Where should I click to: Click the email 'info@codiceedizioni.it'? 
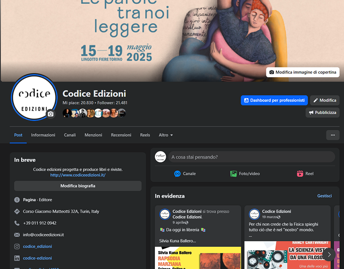[x=43, y=235]
